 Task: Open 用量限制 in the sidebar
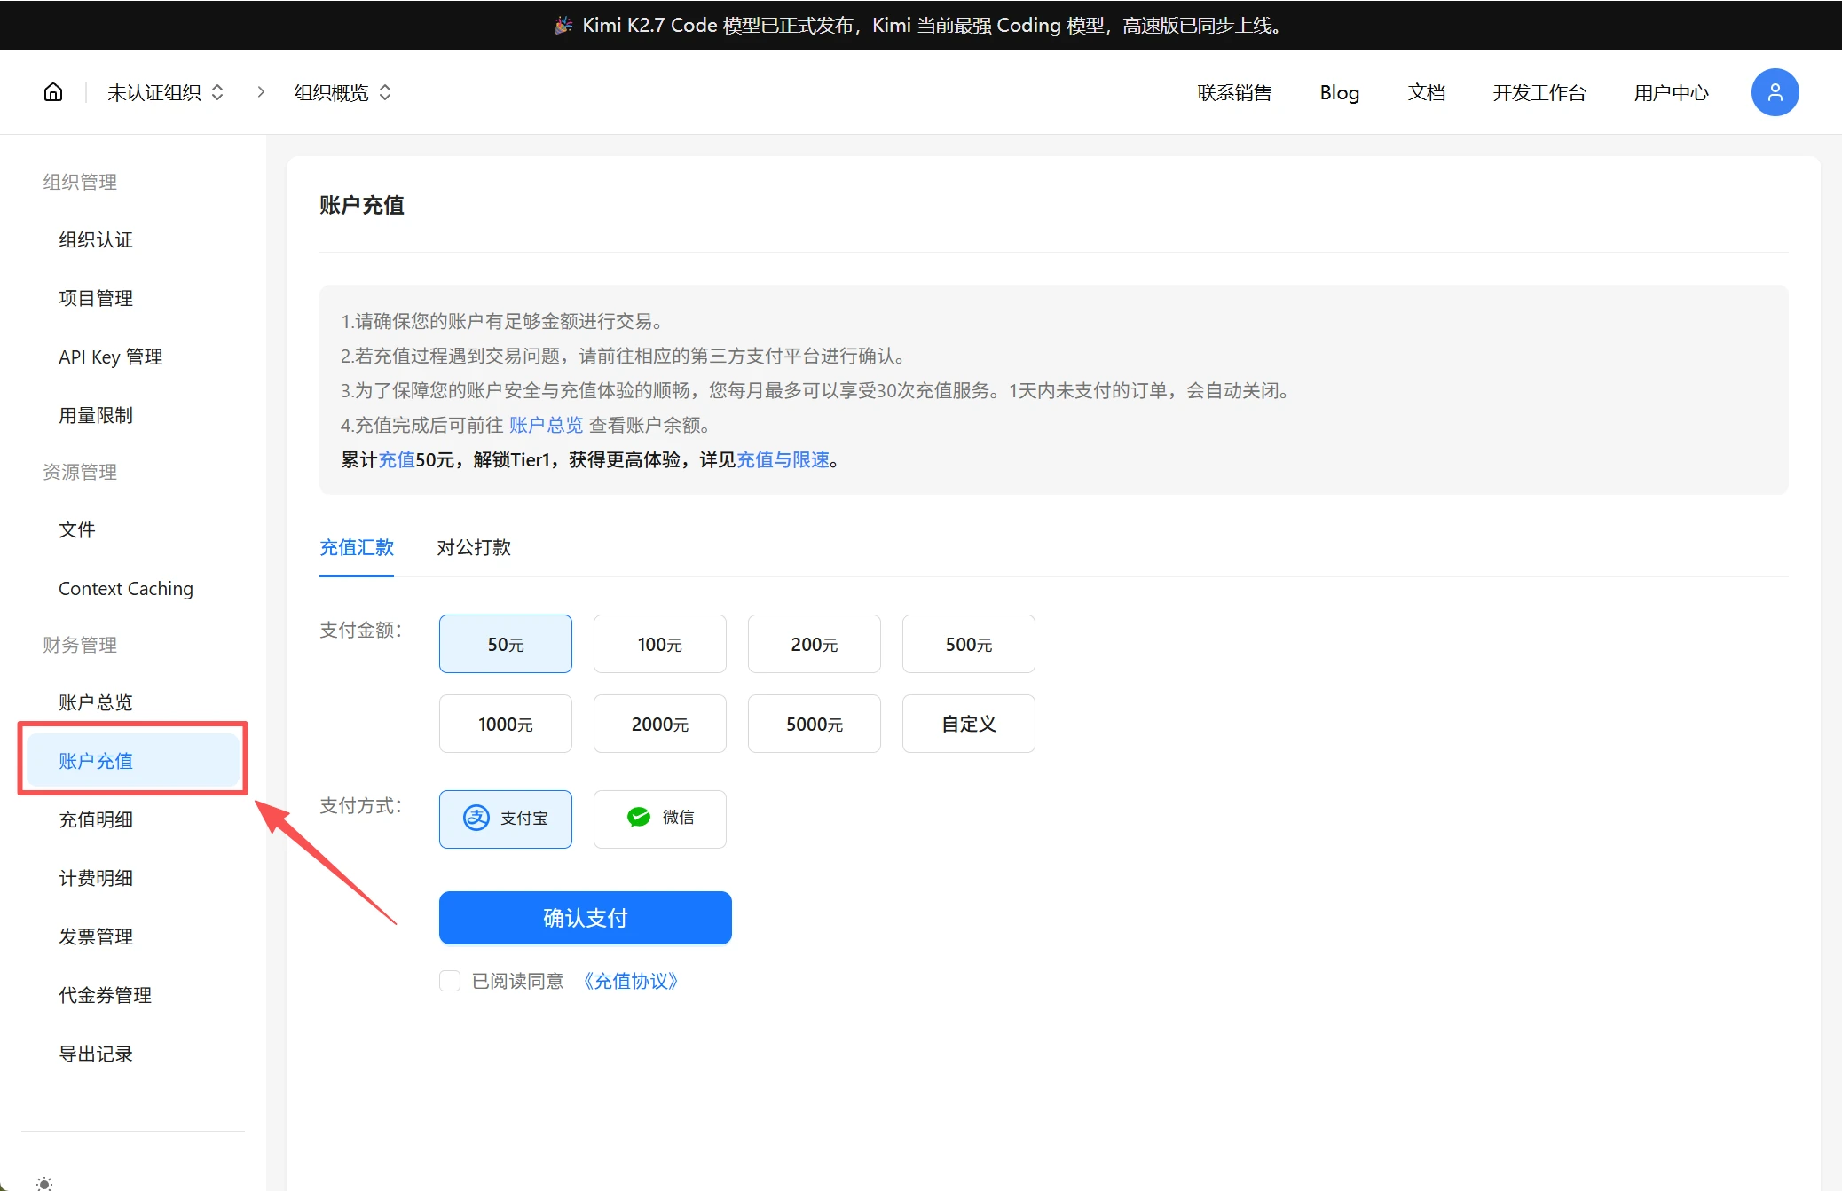(133, 415)
